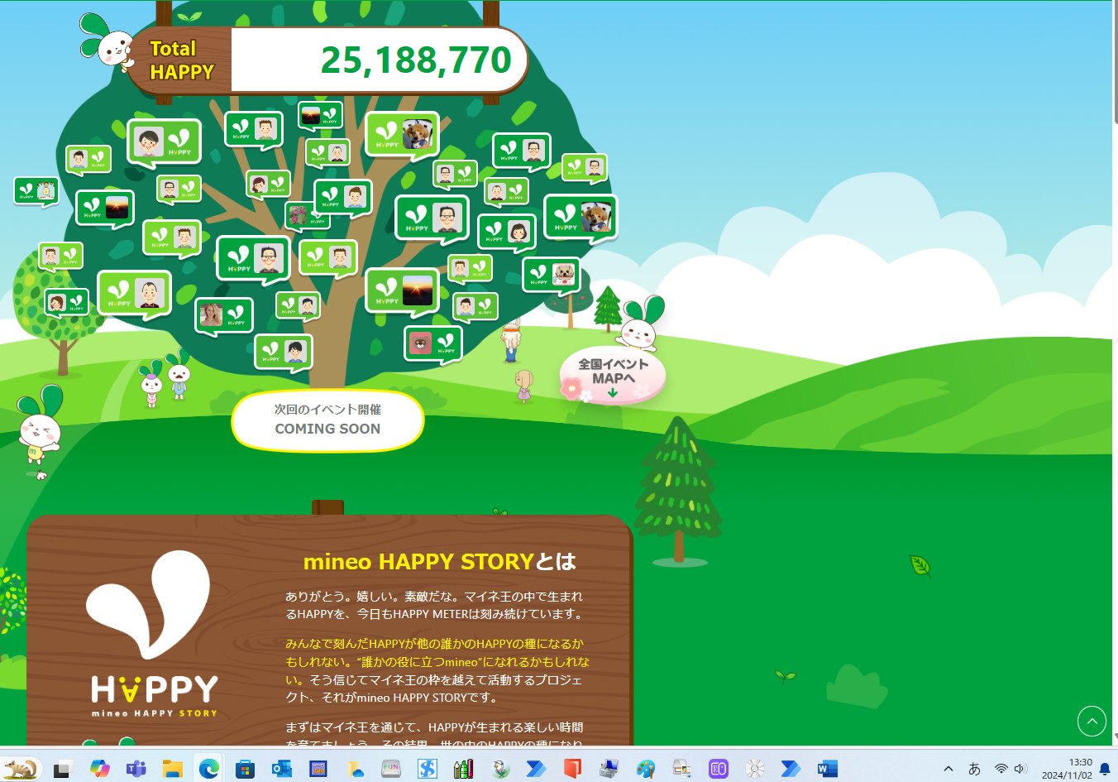Image resolution: width=1118 pixels, height=782 pixels.
Task: Click the COMING SOON next event button
Action: coord(328,421)
